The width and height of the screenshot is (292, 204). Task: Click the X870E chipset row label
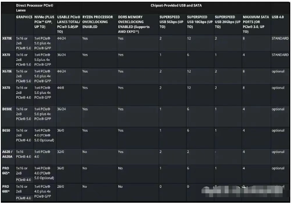coord(7,38)
